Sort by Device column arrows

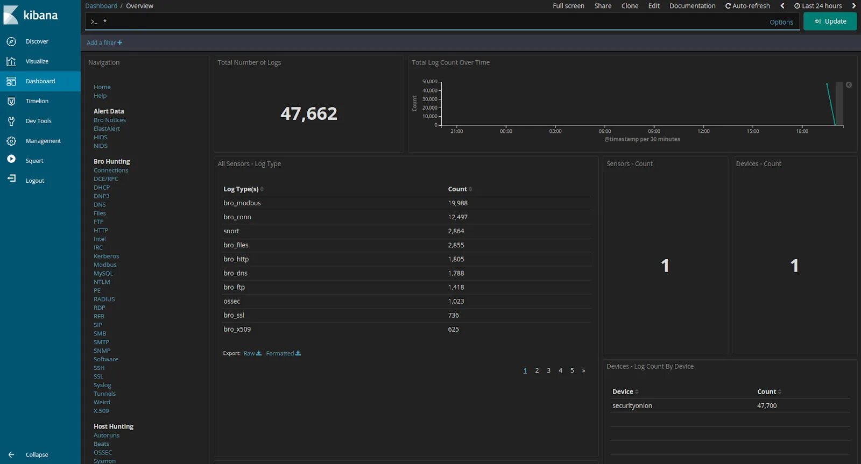click(x=637, y=392)
